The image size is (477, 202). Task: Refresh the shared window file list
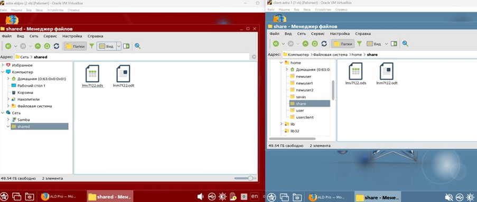click(57, 46)
